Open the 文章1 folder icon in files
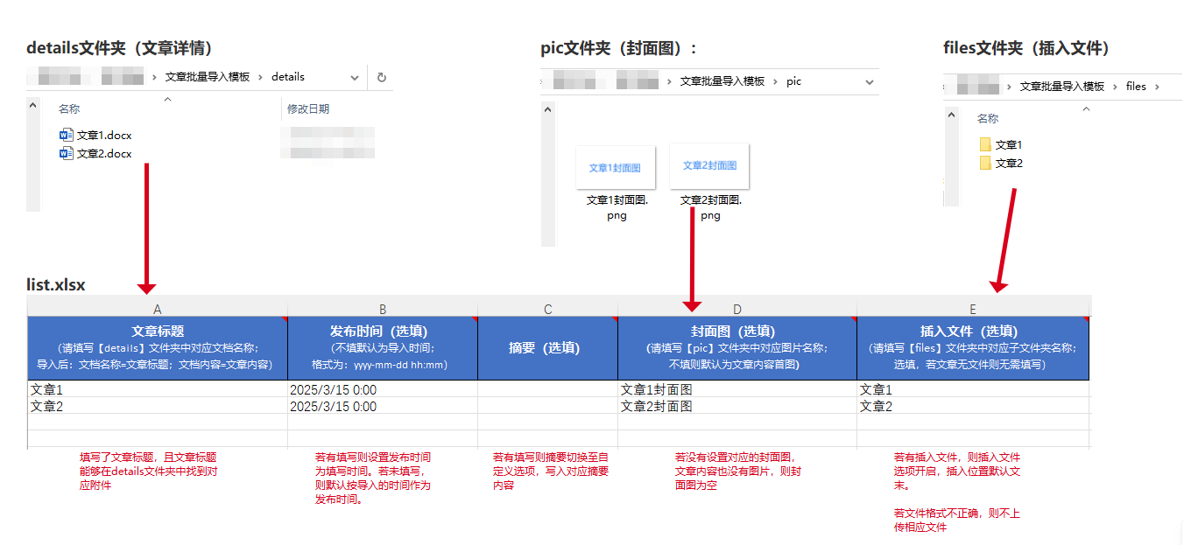The height and width of the screenshot is (545, 1184). [x=985, y=144]
